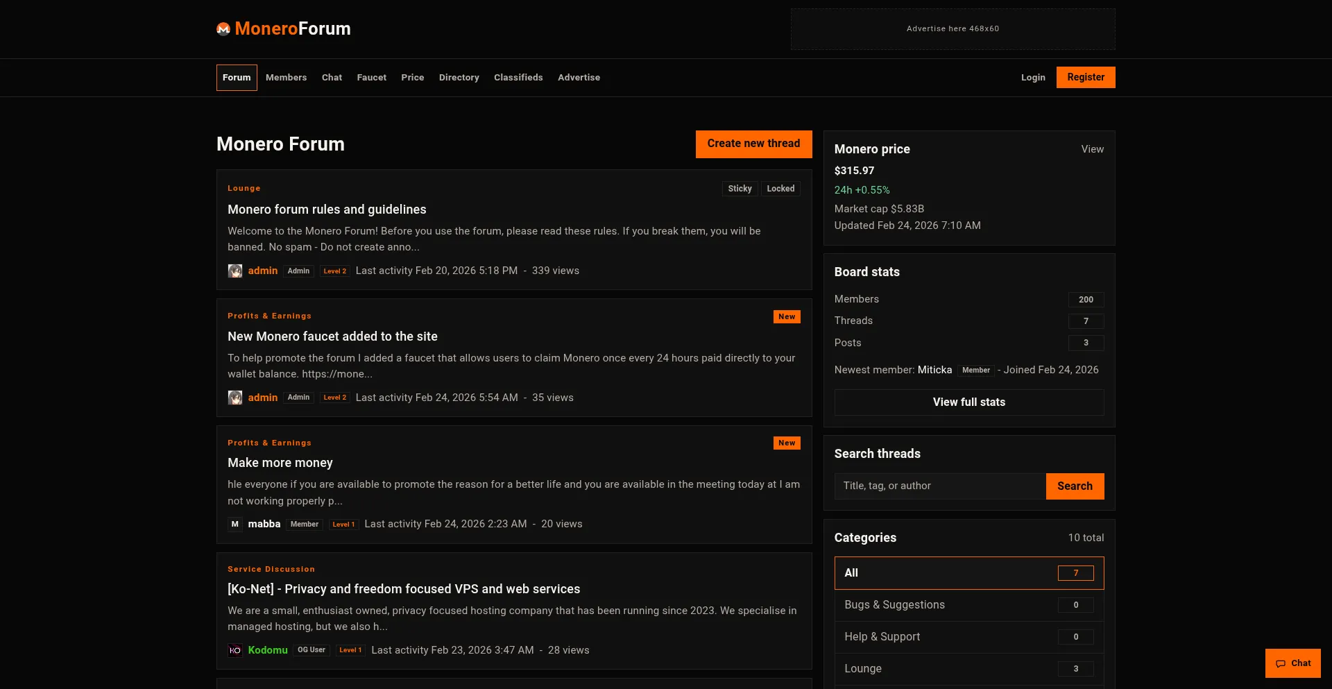The width and height of the screenshot is (1332, 689).
Task: Click the Register button
Action: pos(1086,78)
